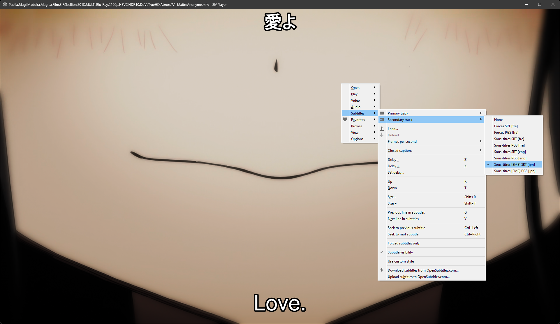Click the Primary track subtitle icon
Image resolution: width=560 pixels, height=324 pixels.
pos(382,113)
